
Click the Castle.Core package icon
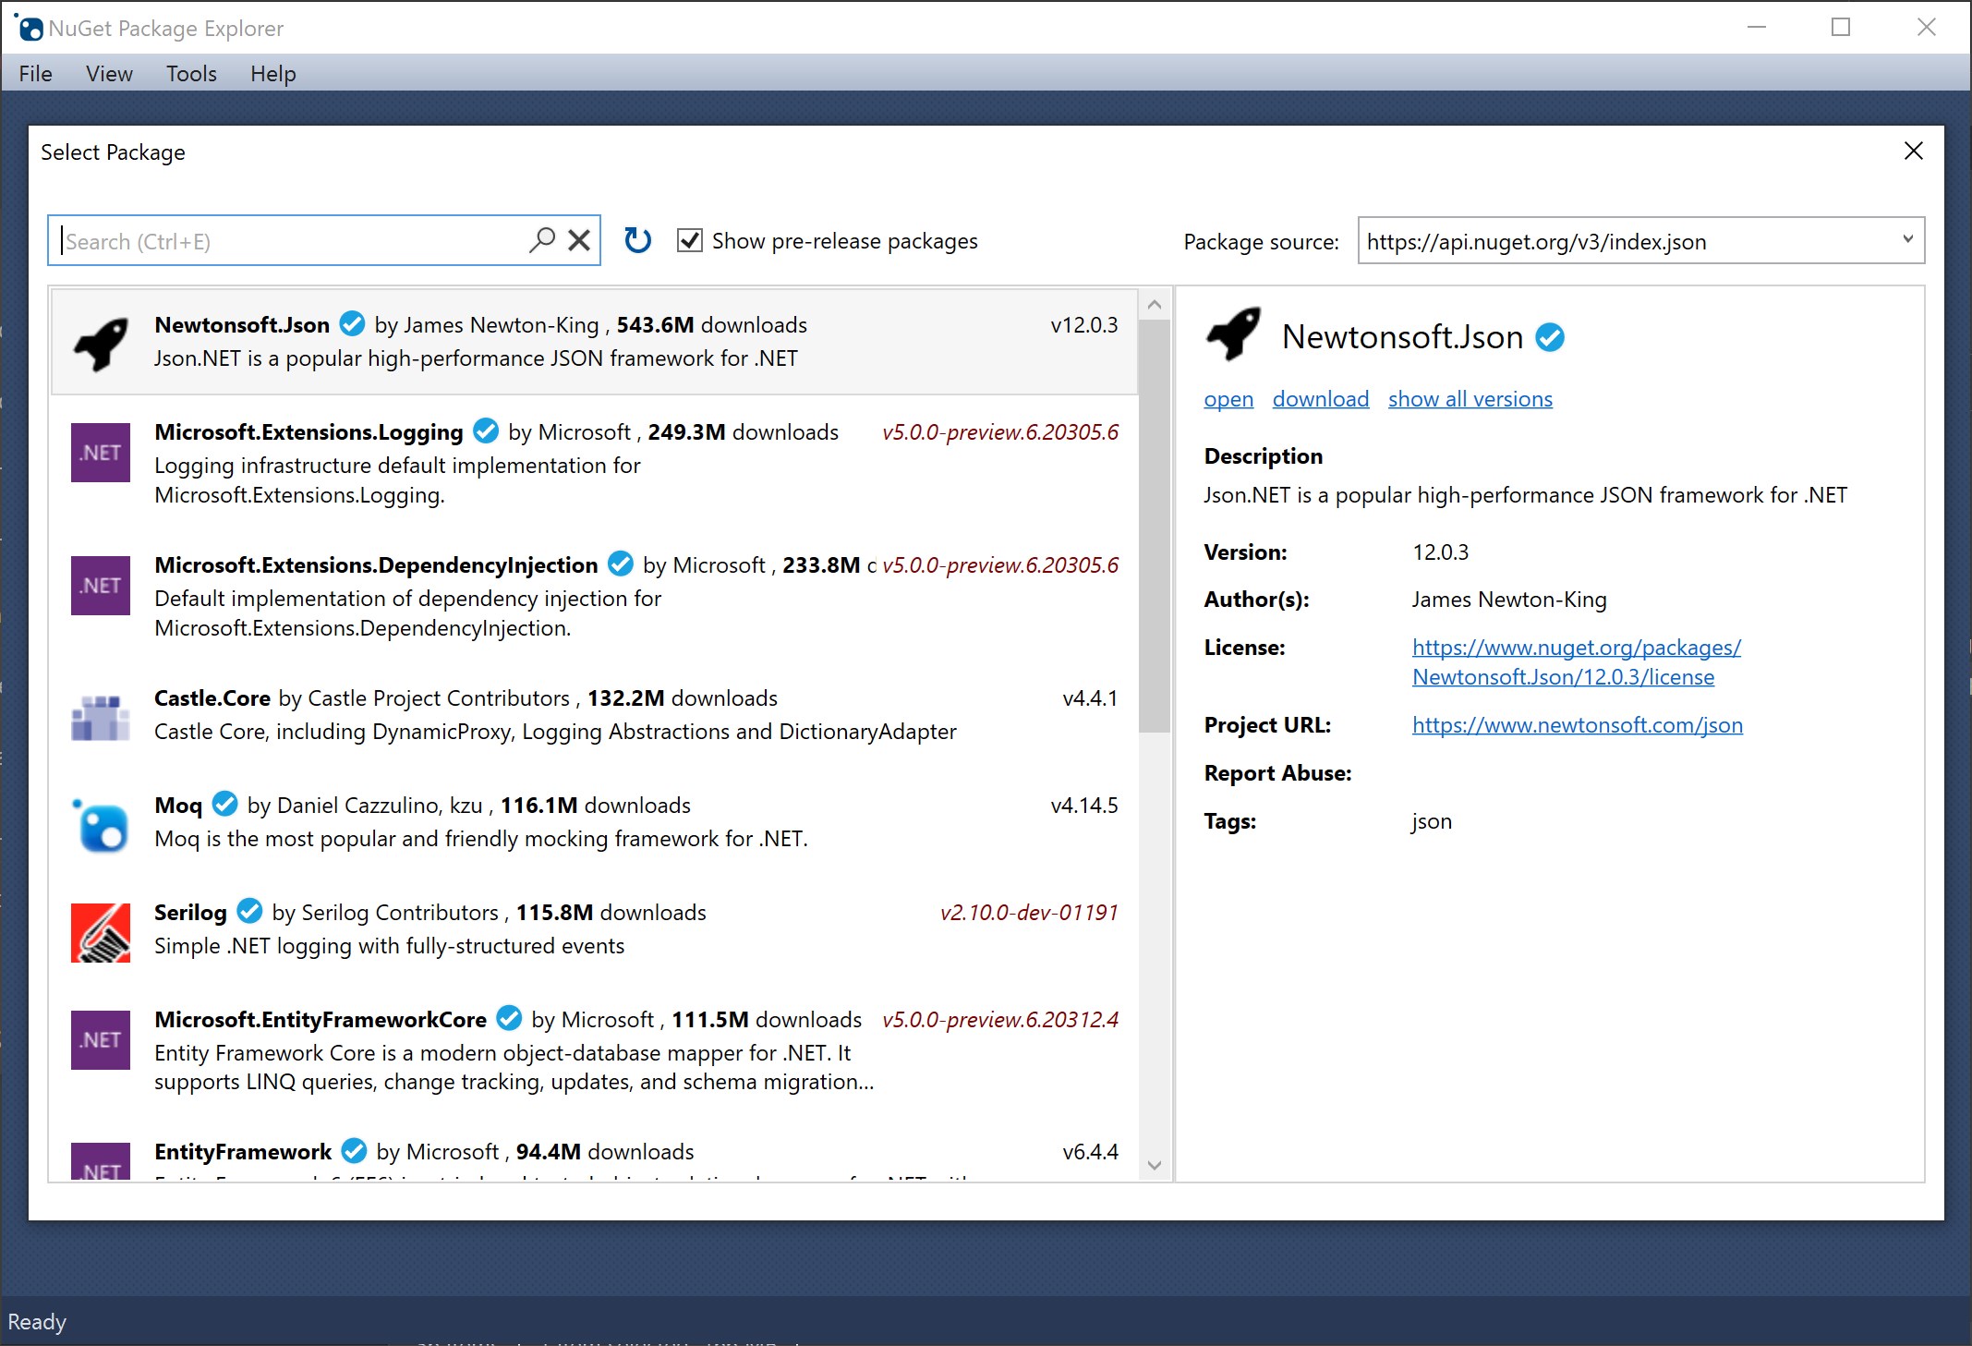pos(101,718)
